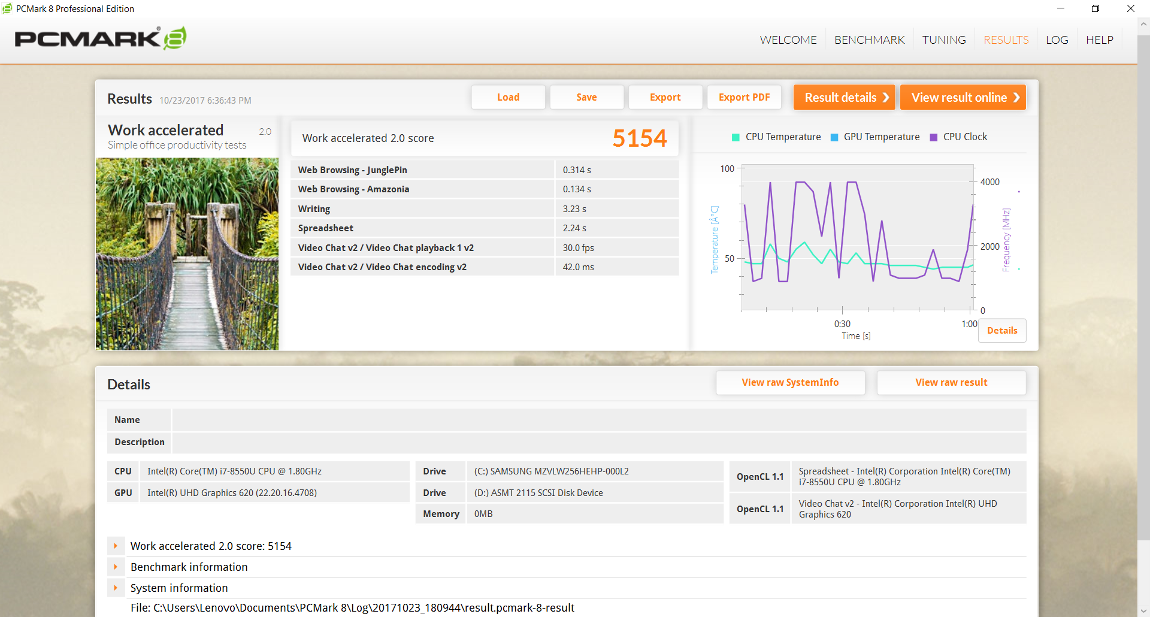The height and width of the screenshot is (617, 1150).
Task: Toggle the CPU Temperature legend swatch
Action: click(736, 137)
